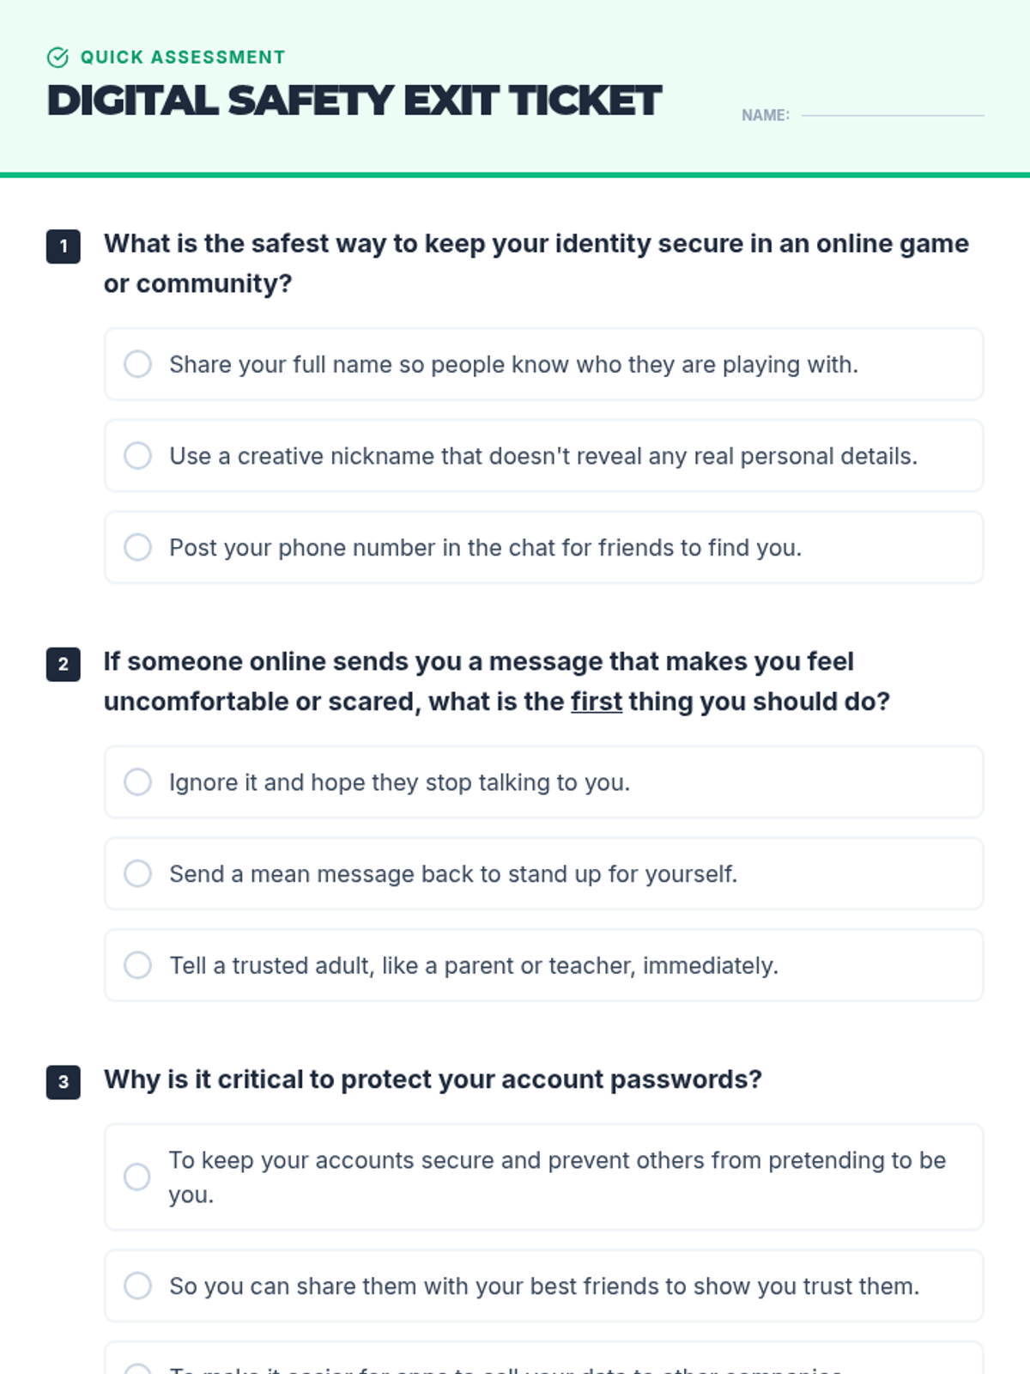The image size is (1030, 1374).
Task: Select 'To keep your accounts secure' option
Action: 137,1176
